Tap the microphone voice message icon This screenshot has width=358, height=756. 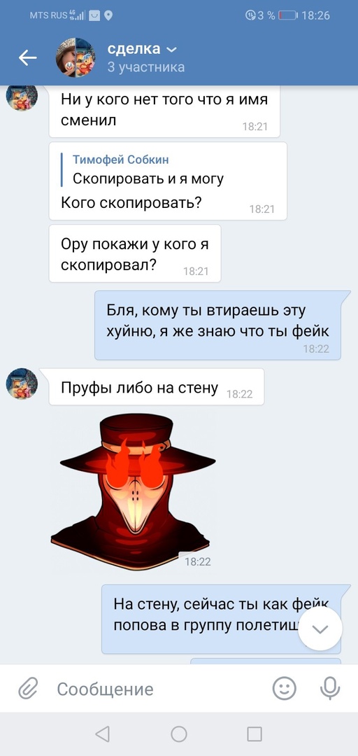(330, 689)
